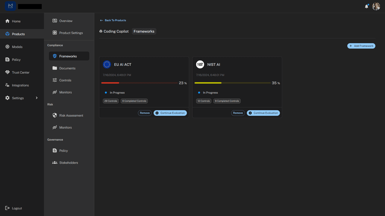Image resolution: width=385 pixels, height=216 pixels.
Task: Continue Evaluation for EU AI ACT
Action: tap(170, 113)
